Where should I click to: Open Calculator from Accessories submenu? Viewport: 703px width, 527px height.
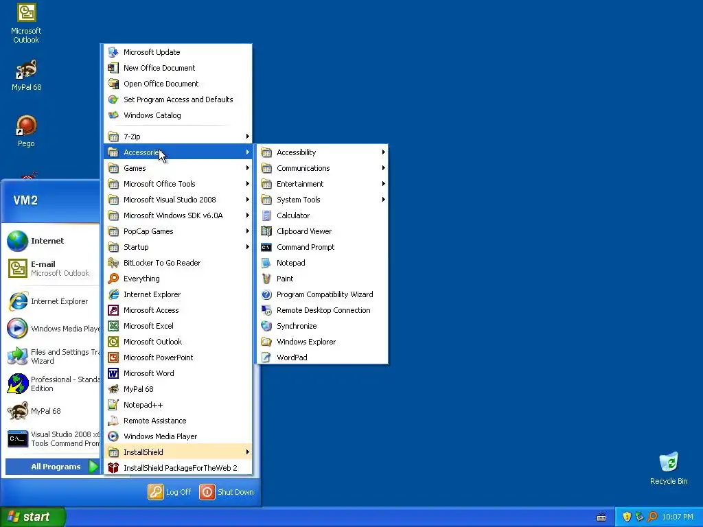coord(323,215)
